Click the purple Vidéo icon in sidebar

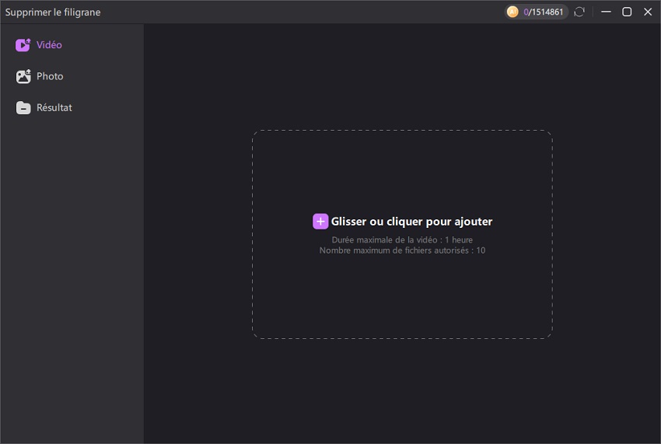tap(23, 45)
